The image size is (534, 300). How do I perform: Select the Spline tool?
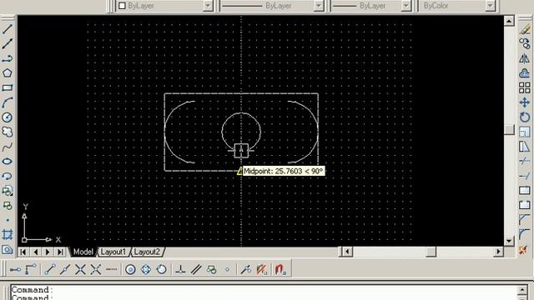8,147
